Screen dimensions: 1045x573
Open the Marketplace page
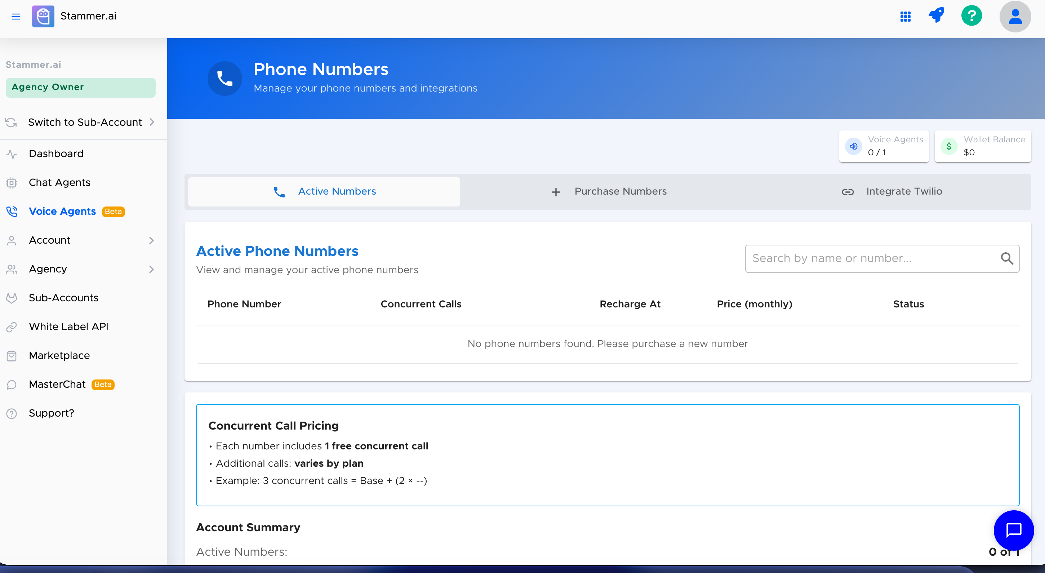pyautogui.click(x=59, y=355)
